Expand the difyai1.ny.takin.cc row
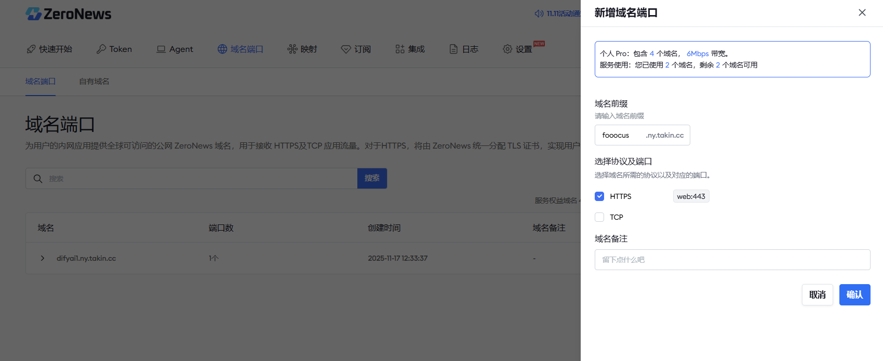Viewport: 883px width, 361px height. tap(43, 258)
